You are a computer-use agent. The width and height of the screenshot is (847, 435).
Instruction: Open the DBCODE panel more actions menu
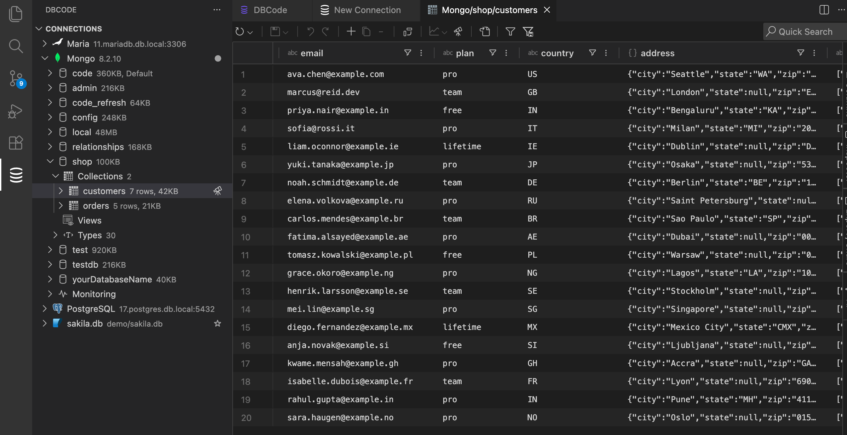point(217,10)
